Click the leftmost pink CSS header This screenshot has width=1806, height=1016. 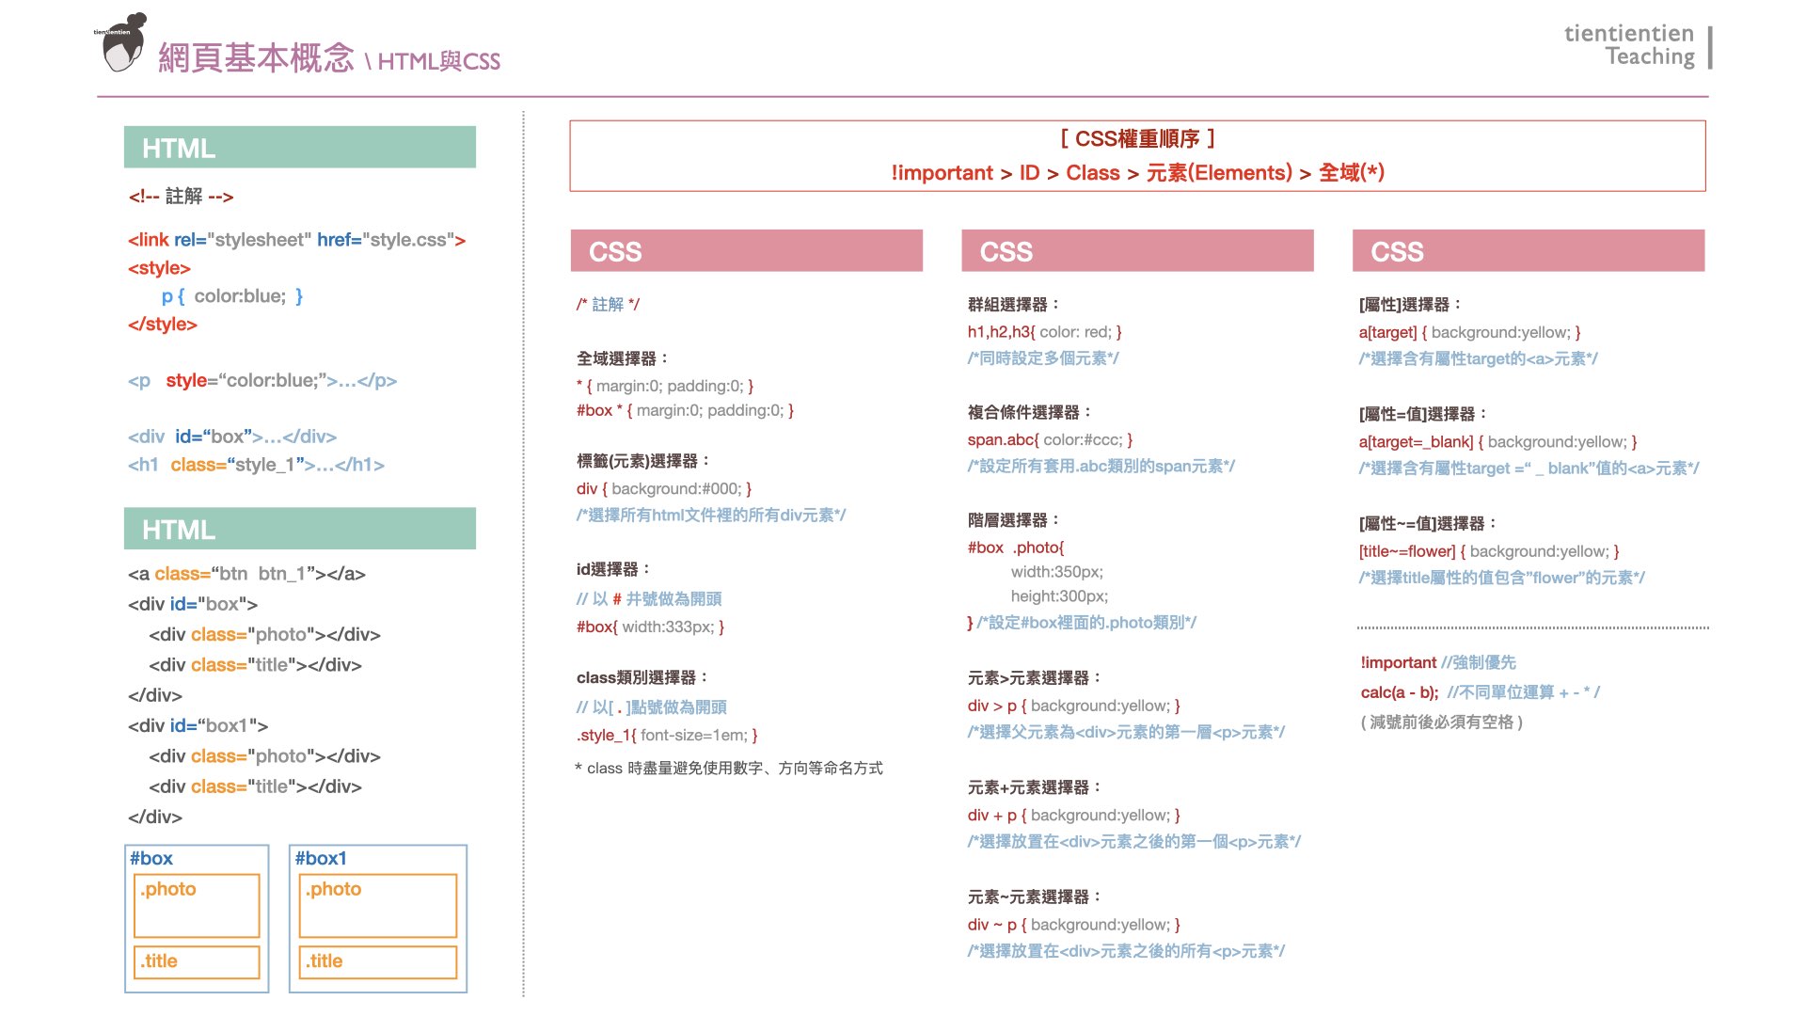[746, 251]
